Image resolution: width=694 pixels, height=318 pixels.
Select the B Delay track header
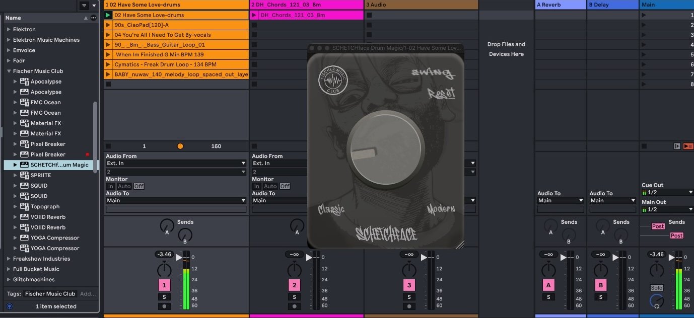coord(613,5)
